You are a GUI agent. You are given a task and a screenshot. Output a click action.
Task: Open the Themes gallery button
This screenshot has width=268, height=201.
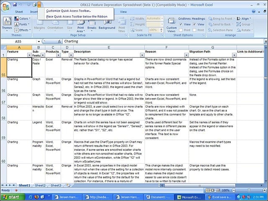(x=7, y=24)
